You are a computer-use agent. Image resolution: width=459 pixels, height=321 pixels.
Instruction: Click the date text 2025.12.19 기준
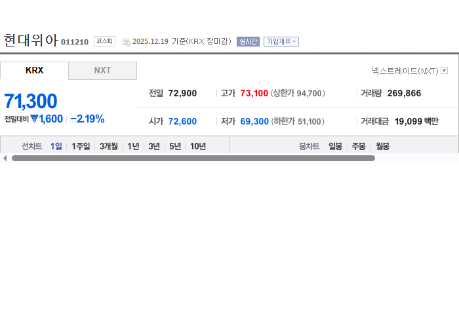(x=159, y=41)
